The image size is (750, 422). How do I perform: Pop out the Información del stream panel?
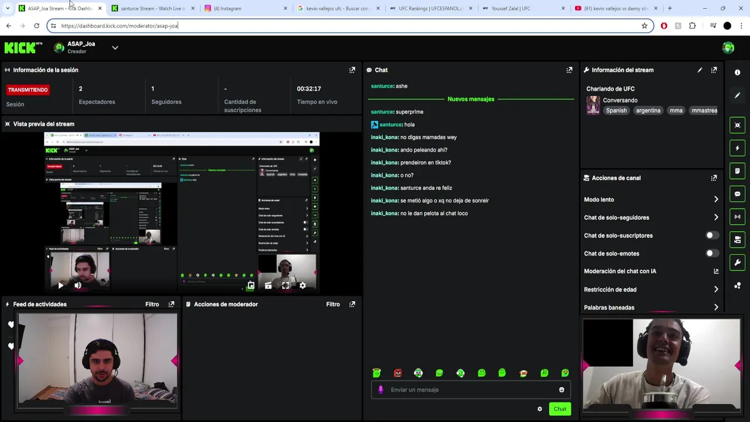tap(714, 70)
